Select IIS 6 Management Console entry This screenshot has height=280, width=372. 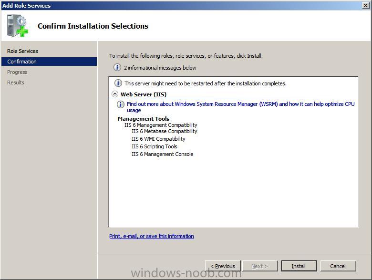point(163,154)
